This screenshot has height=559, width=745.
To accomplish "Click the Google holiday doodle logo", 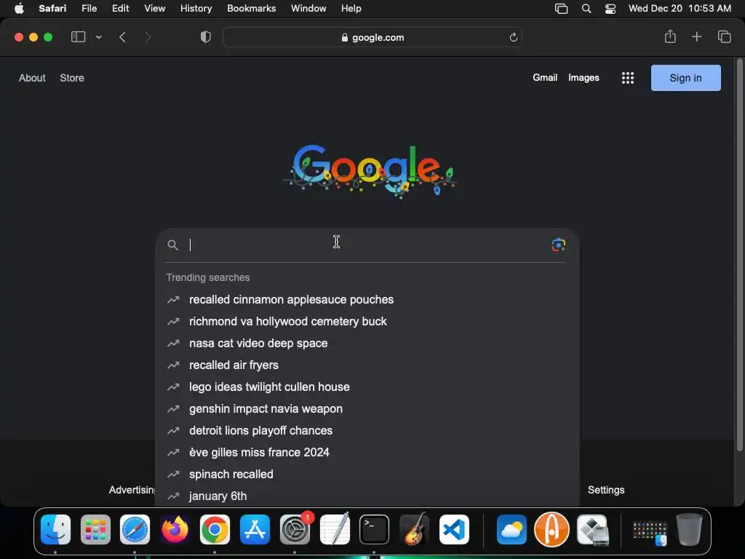I will point(370,170).
